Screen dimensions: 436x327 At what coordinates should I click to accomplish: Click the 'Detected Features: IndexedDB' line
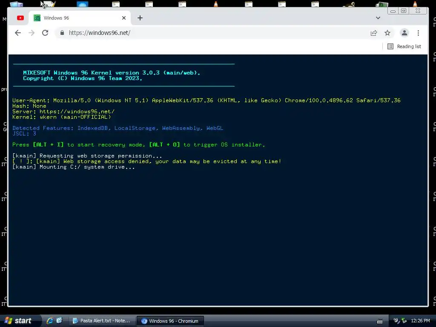tap(118, 128)
